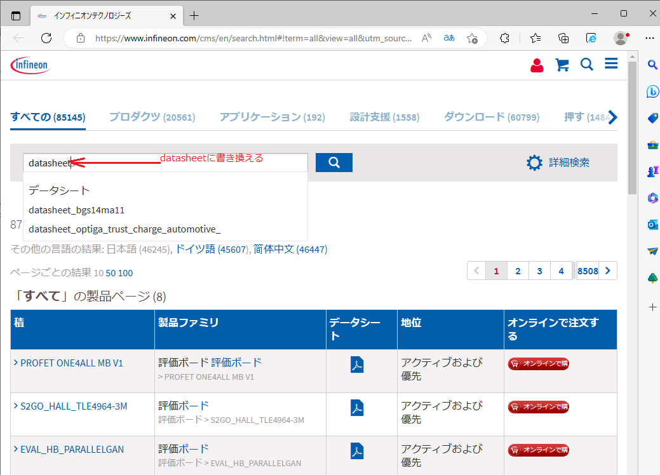Open a new browser tab

pyautogui.click(x=194, y=16)
